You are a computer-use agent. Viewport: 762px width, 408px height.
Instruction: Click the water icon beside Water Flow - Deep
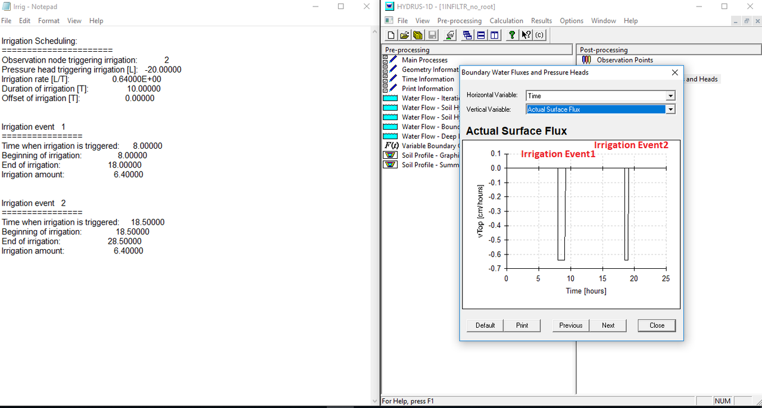tap(390, 136)
